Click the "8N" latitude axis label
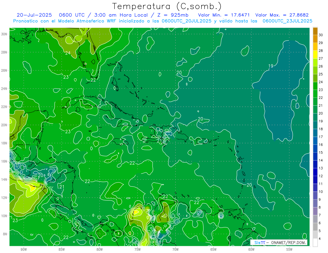328x253 pixels. (x=5, y=234)
